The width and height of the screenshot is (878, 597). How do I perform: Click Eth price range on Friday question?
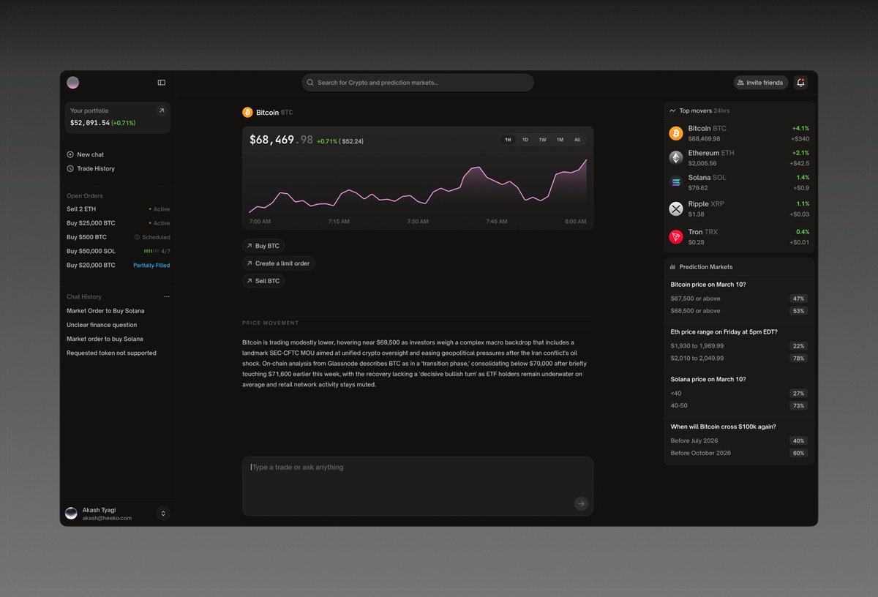click(724, 331)
